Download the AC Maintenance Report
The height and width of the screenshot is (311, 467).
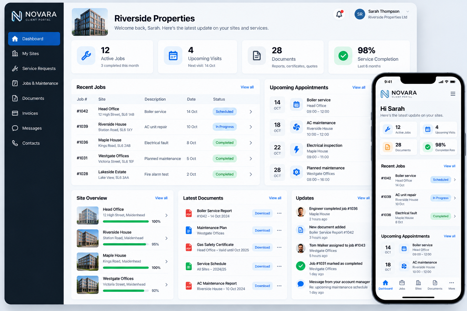coord(262,286)
